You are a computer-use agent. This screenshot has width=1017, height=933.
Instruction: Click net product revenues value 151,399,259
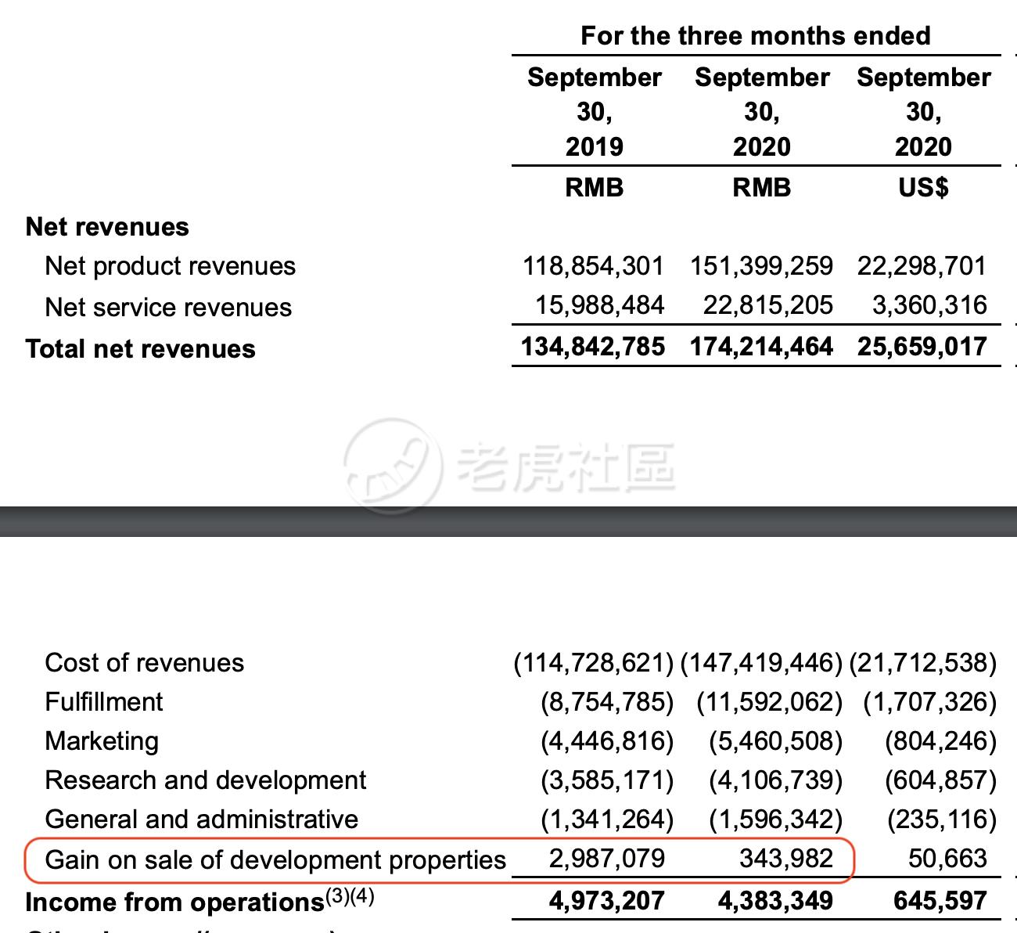point(761,266)
